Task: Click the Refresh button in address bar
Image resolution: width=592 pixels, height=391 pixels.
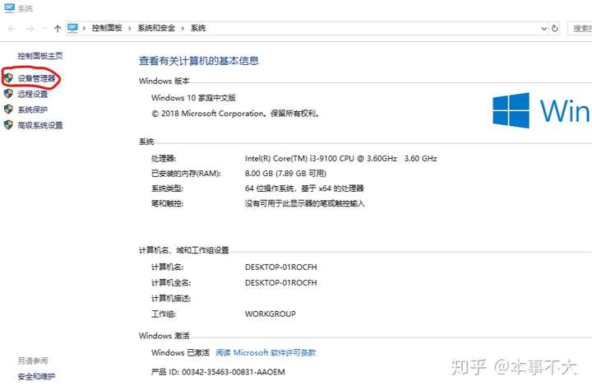Action: coord(555,28)
